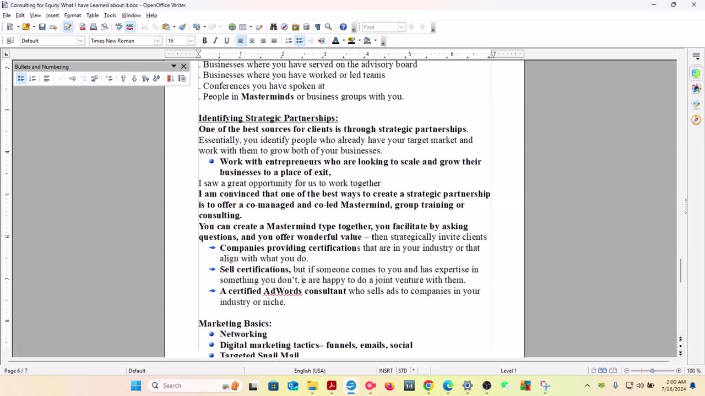Click Move Up with Subpoints icon
705x396 pixels.
(145, 79)
